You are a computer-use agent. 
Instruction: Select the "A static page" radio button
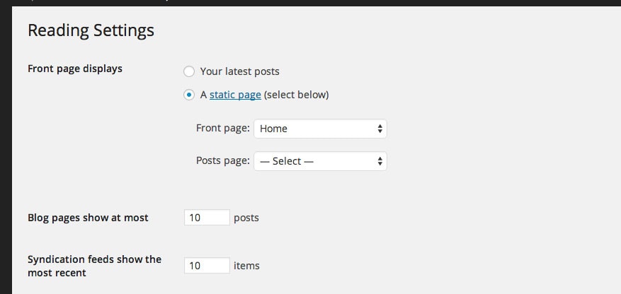click(x=189, y=95)
